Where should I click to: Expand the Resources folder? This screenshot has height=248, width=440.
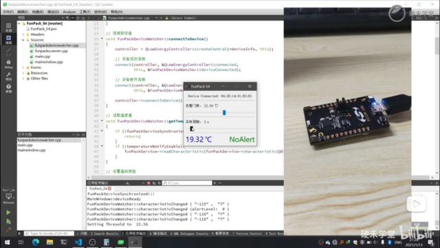pyautogui.click(x=23, y=73)
